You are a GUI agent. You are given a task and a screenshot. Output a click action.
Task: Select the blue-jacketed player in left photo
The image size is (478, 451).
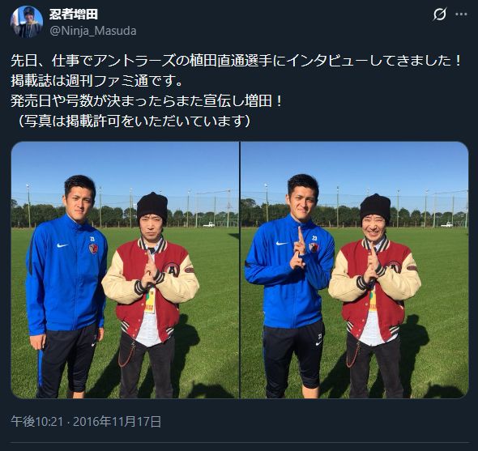point(67,287)
